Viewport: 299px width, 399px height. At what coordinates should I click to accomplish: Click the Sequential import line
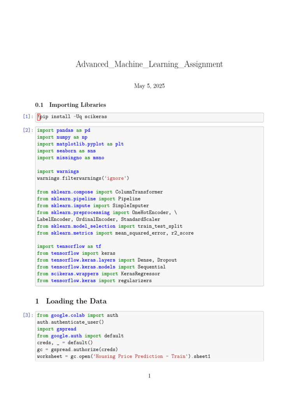(x=102, y=267)
